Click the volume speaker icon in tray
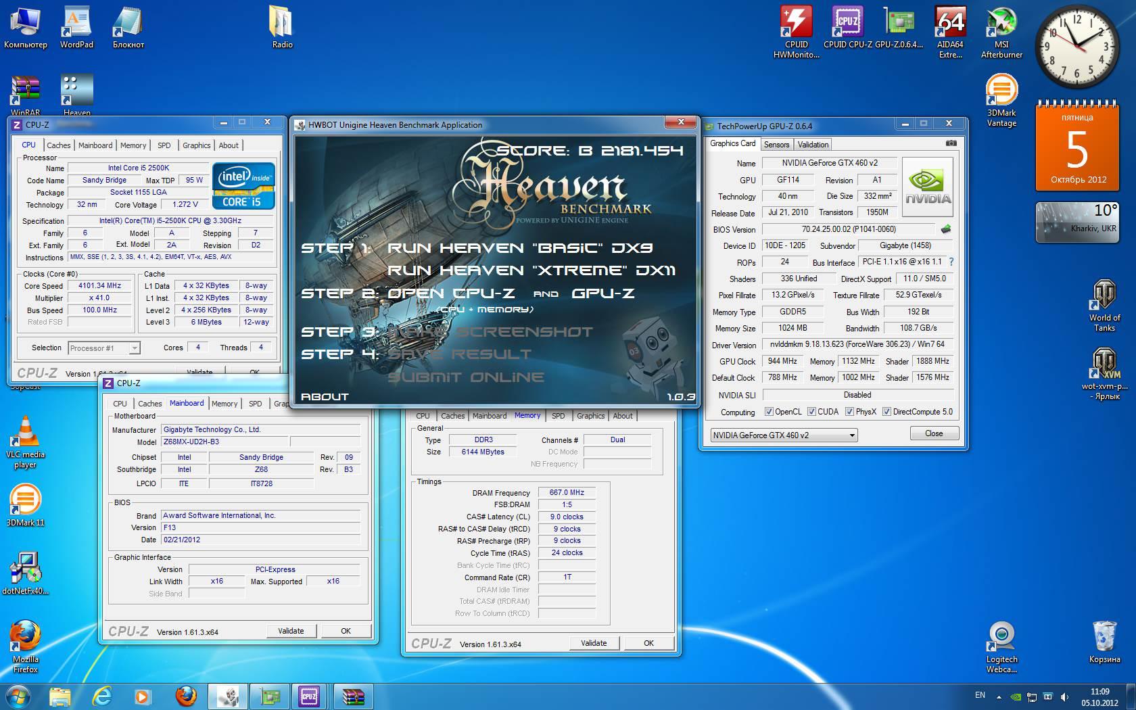This screenshot has height=710, width=1136. click(x=1065, y=696)
